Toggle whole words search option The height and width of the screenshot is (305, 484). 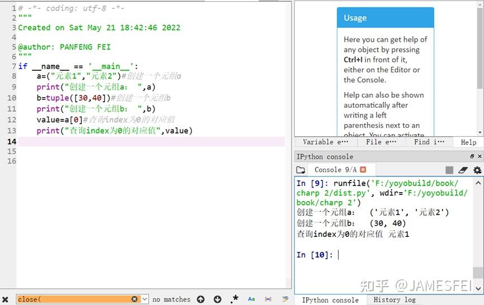pos(268,299)
